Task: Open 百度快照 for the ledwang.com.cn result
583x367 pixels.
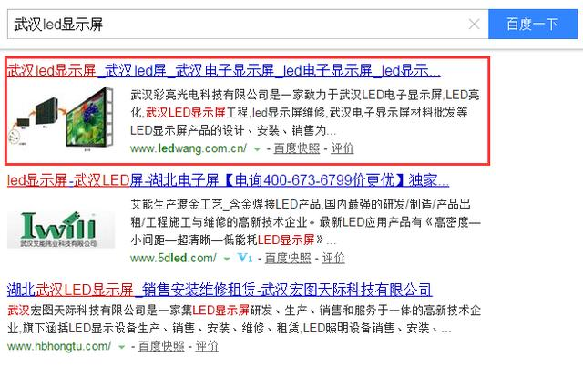Action: pyautogui.click(x=297, y=148)
